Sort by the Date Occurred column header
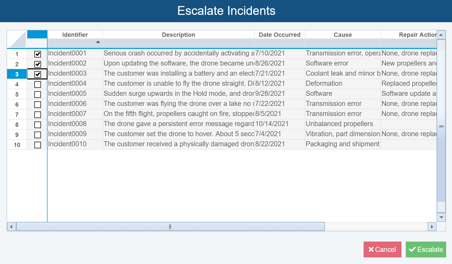 click(x=279, y=35)
